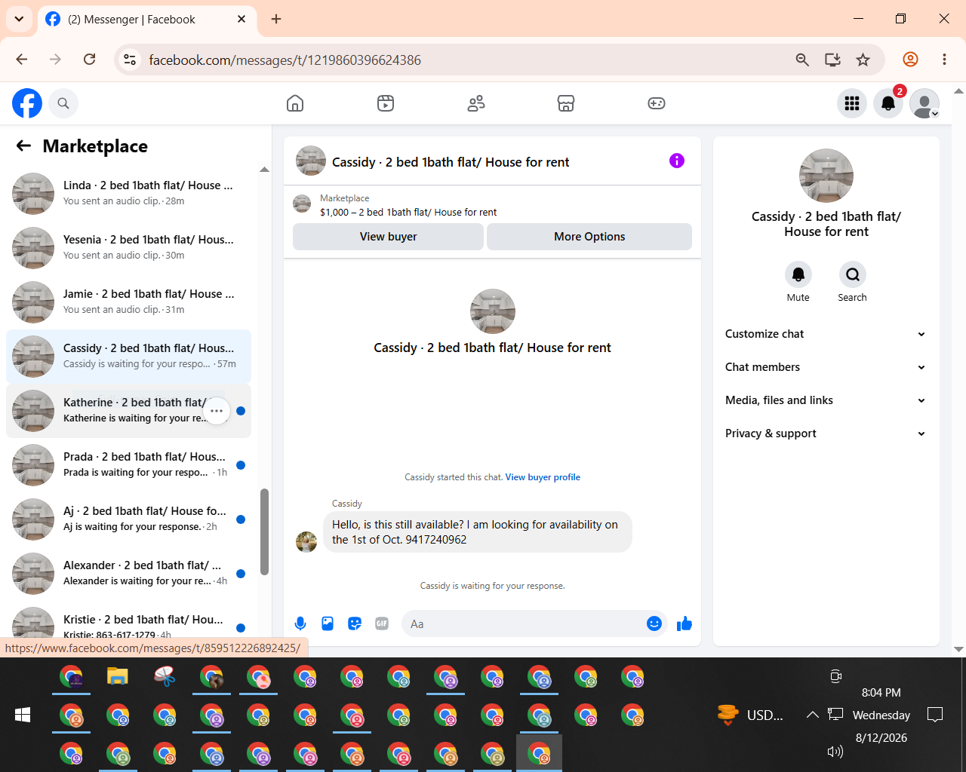Open the Facebook apps menu grid

pyautogui.click(x=852, y=103)
